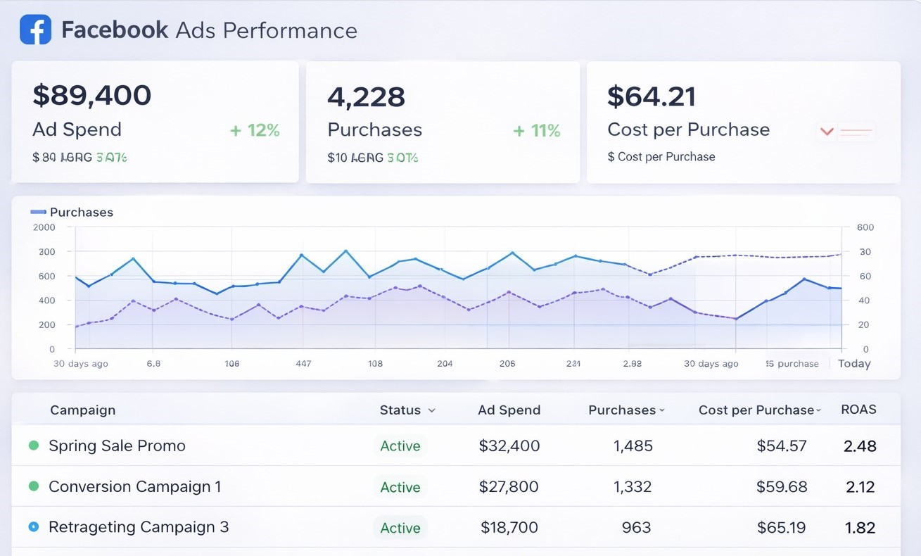Open the Conversion Campaign 1 row
Screen dimensions: 921x556
[x=134, y=486]
